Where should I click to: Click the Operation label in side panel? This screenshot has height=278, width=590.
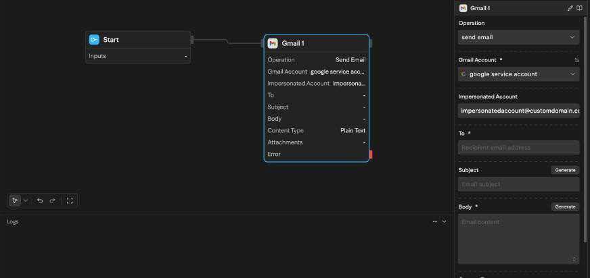(x=472, y=23)
